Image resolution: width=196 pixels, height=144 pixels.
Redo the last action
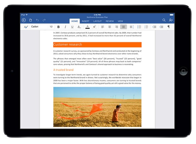44,20
